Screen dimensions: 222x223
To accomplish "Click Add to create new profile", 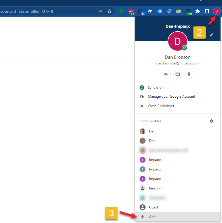I will coord(152,217).
